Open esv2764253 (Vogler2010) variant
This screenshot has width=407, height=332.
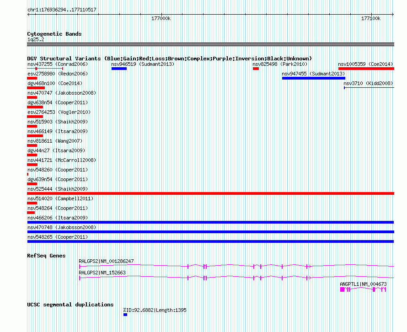pyautogui.click(x=59, y=112)
